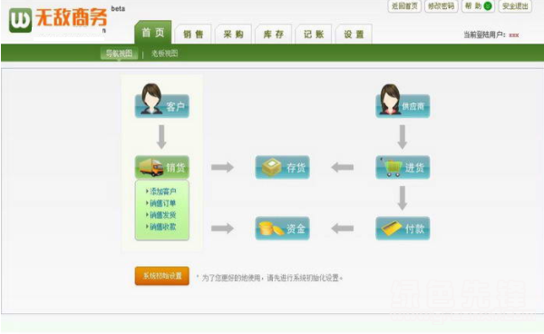Open the 采购 tab
This screenshot has width=544, height=334.
pyautogui.click(x=234, y=34)
